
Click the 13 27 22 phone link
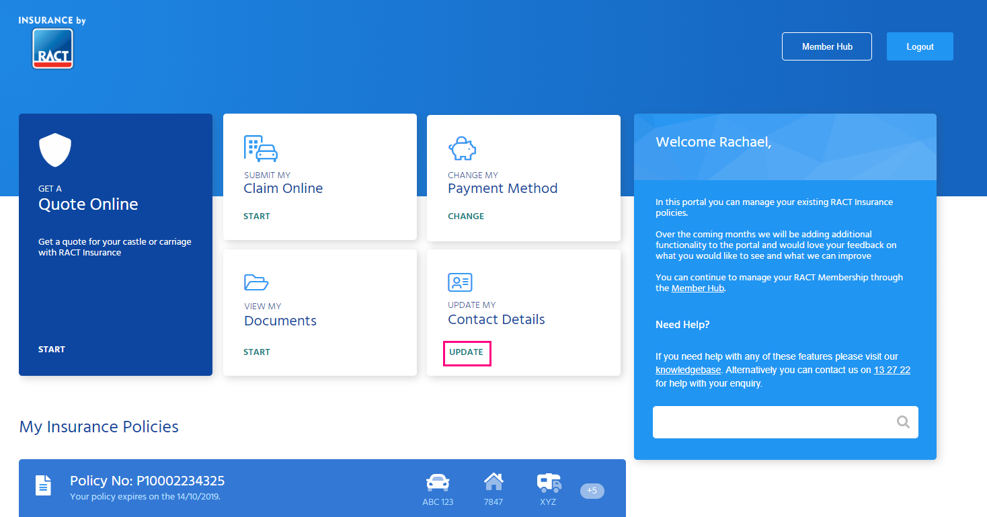(x=892, y=370)
